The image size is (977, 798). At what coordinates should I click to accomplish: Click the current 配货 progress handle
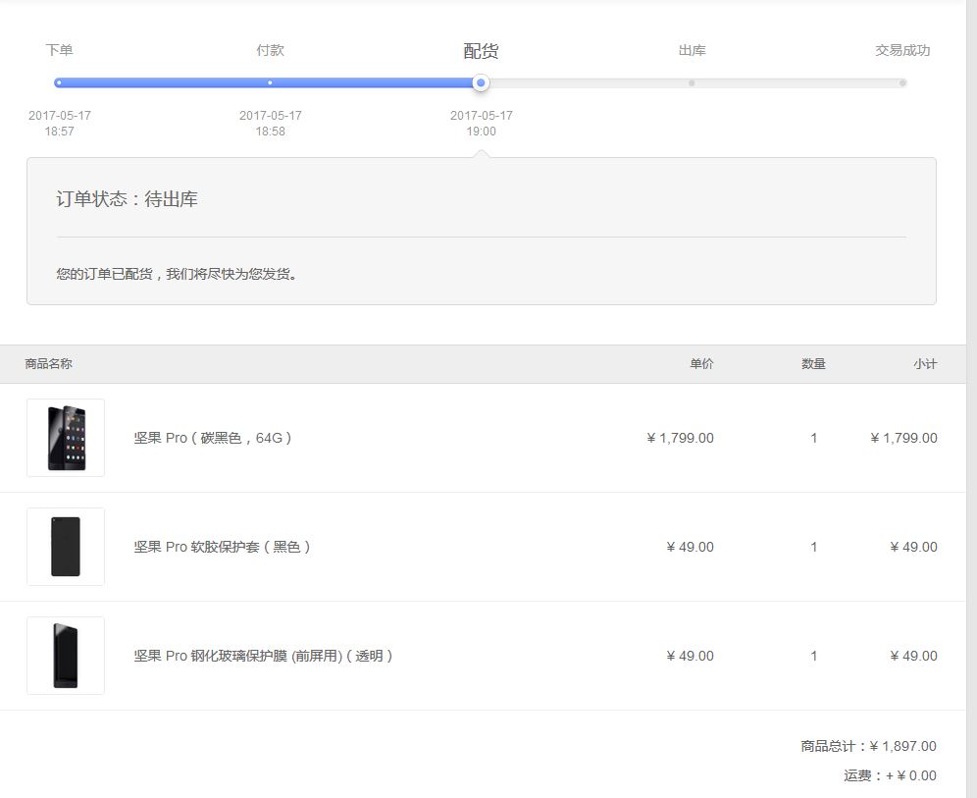[x=481, y=82]
